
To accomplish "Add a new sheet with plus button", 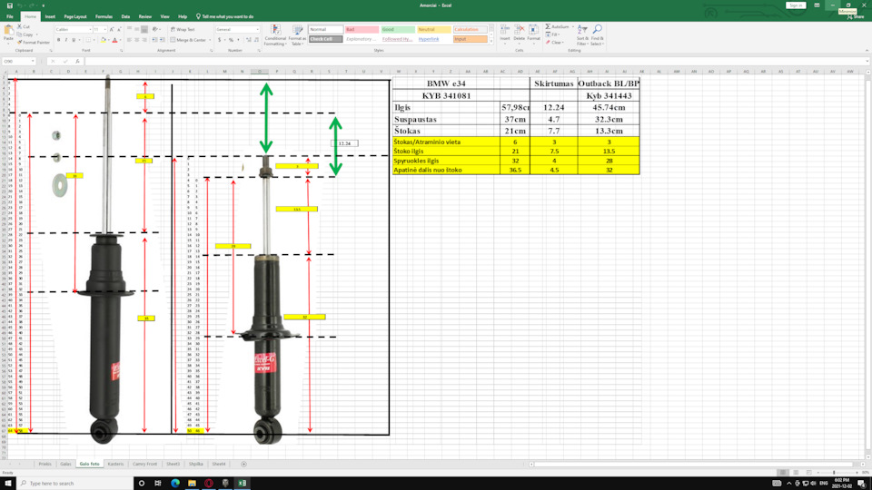I will tap(243, 464).
